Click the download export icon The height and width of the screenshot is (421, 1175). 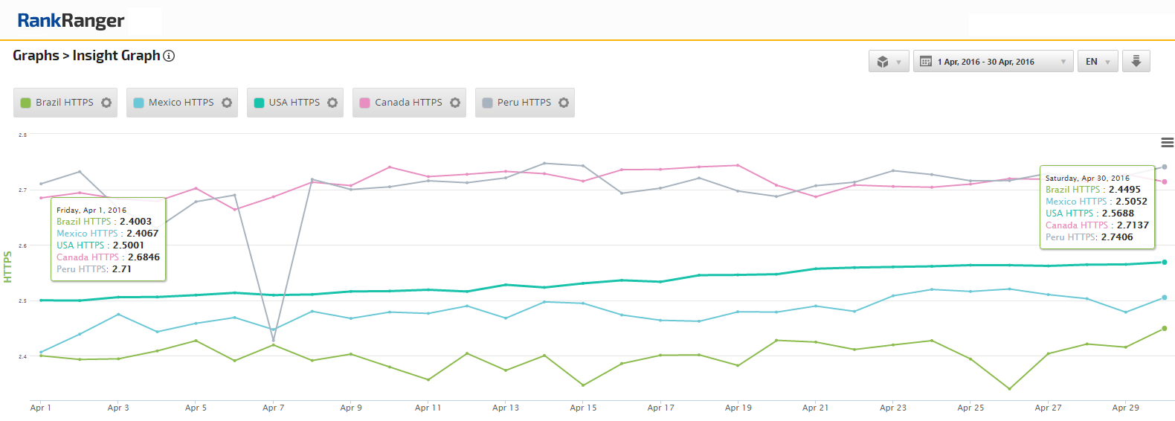(1136, 61)
